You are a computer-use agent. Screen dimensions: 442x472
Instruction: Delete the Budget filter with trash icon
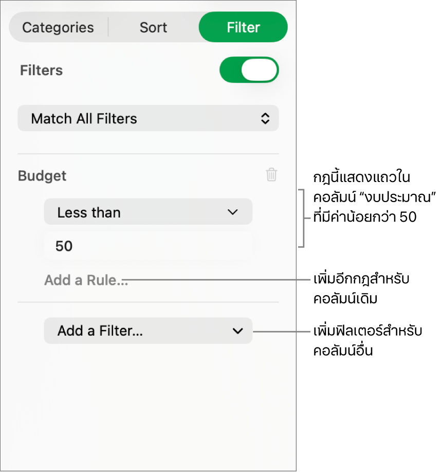pos(271,175)
